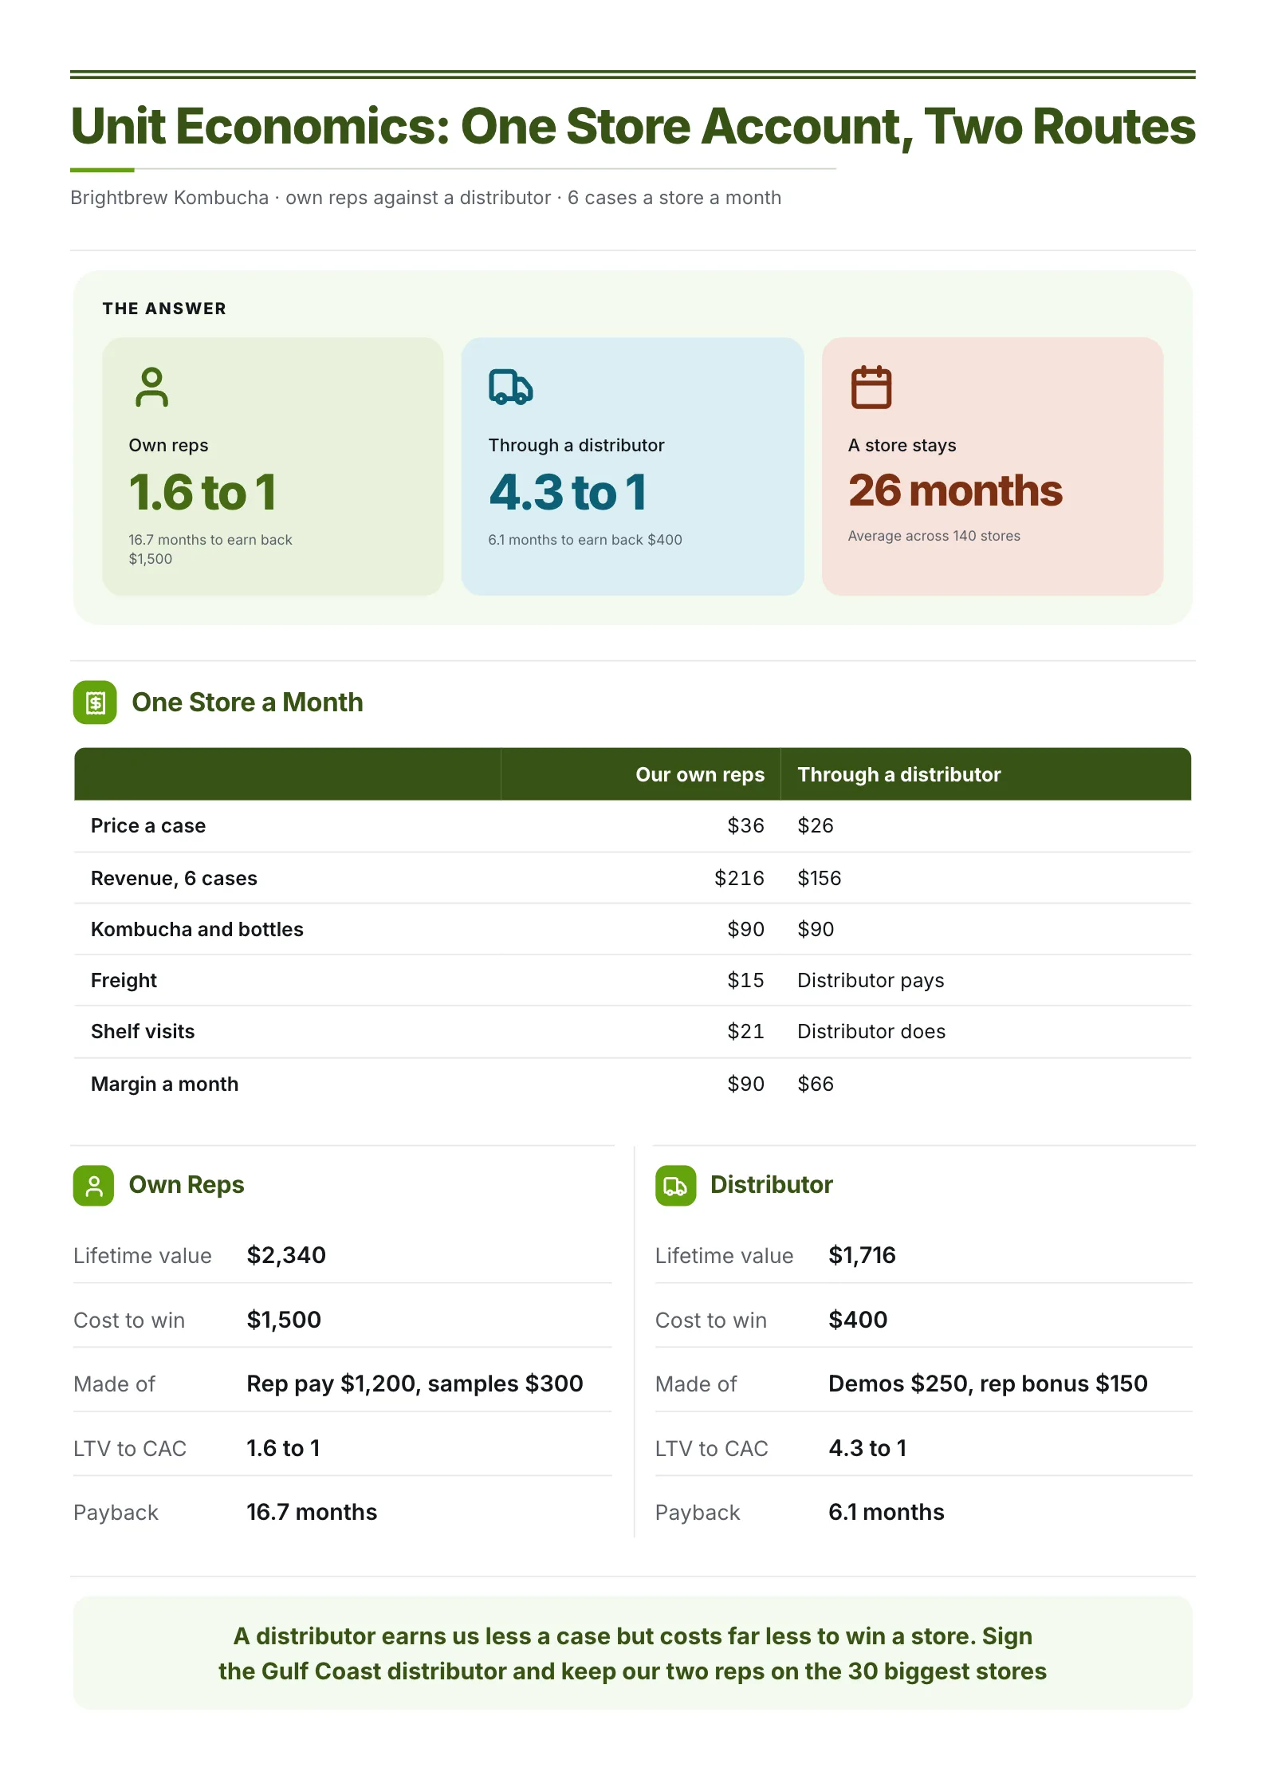Click 6.1 months to earn back $400 caption
Viewport: 1266px width, 1791px height.
[x=585, y=540]
